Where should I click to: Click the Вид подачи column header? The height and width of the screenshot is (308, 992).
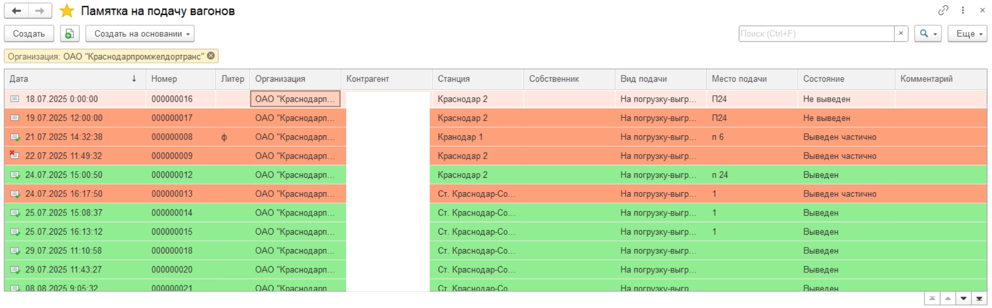[x=661, y=79]
